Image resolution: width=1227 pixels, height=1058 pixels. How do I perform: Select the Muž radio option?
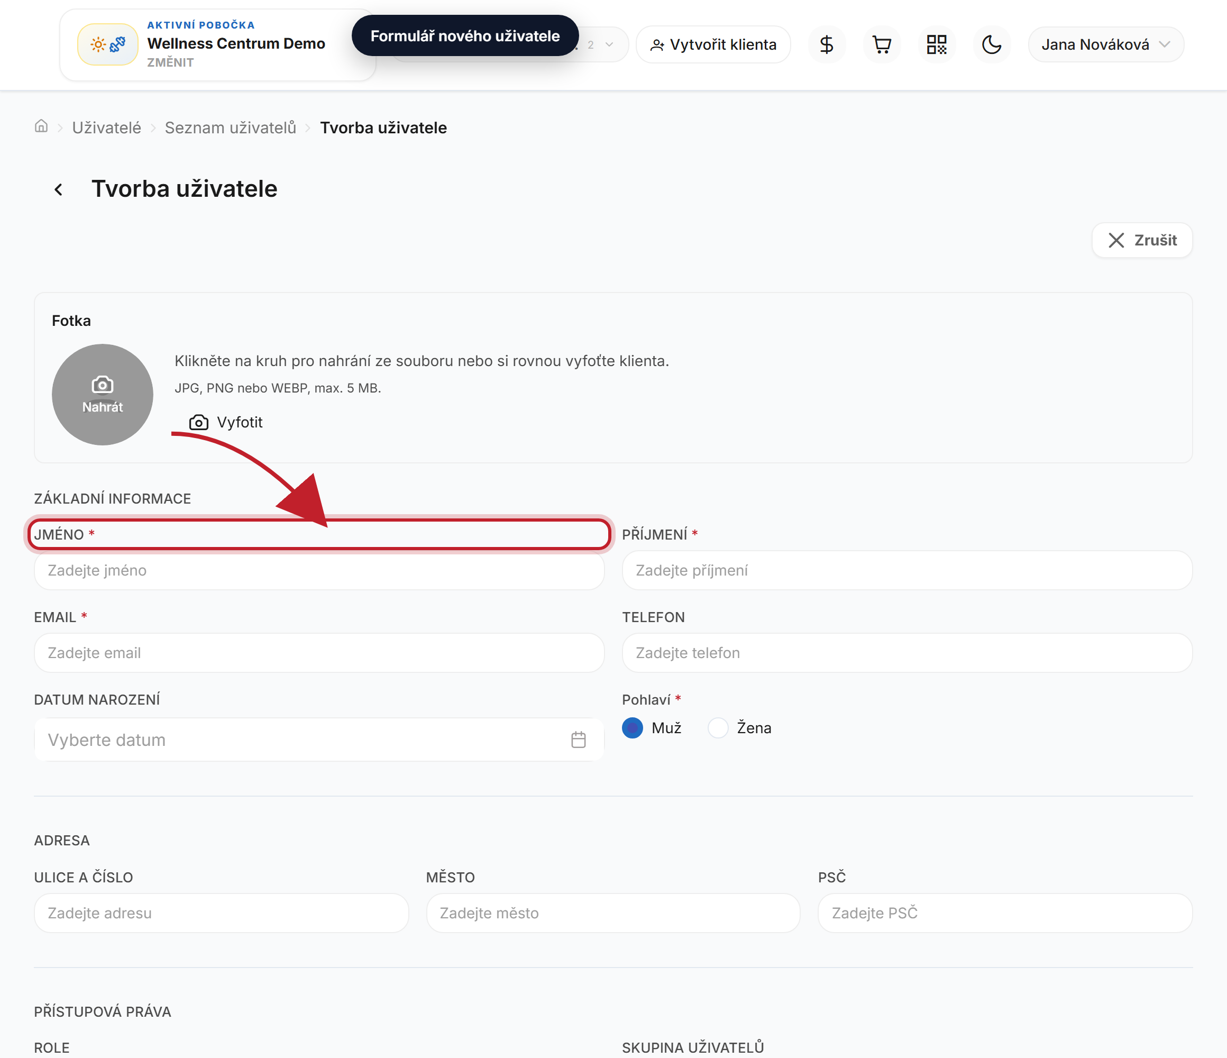[x=633, y=728]
